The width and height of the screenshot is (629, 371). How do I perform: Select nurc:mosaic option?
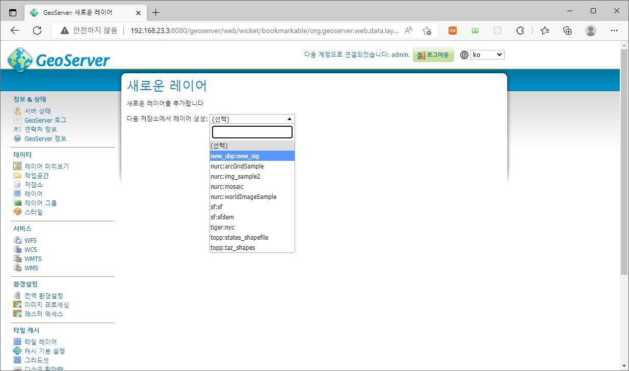click(x=252, y=187)
